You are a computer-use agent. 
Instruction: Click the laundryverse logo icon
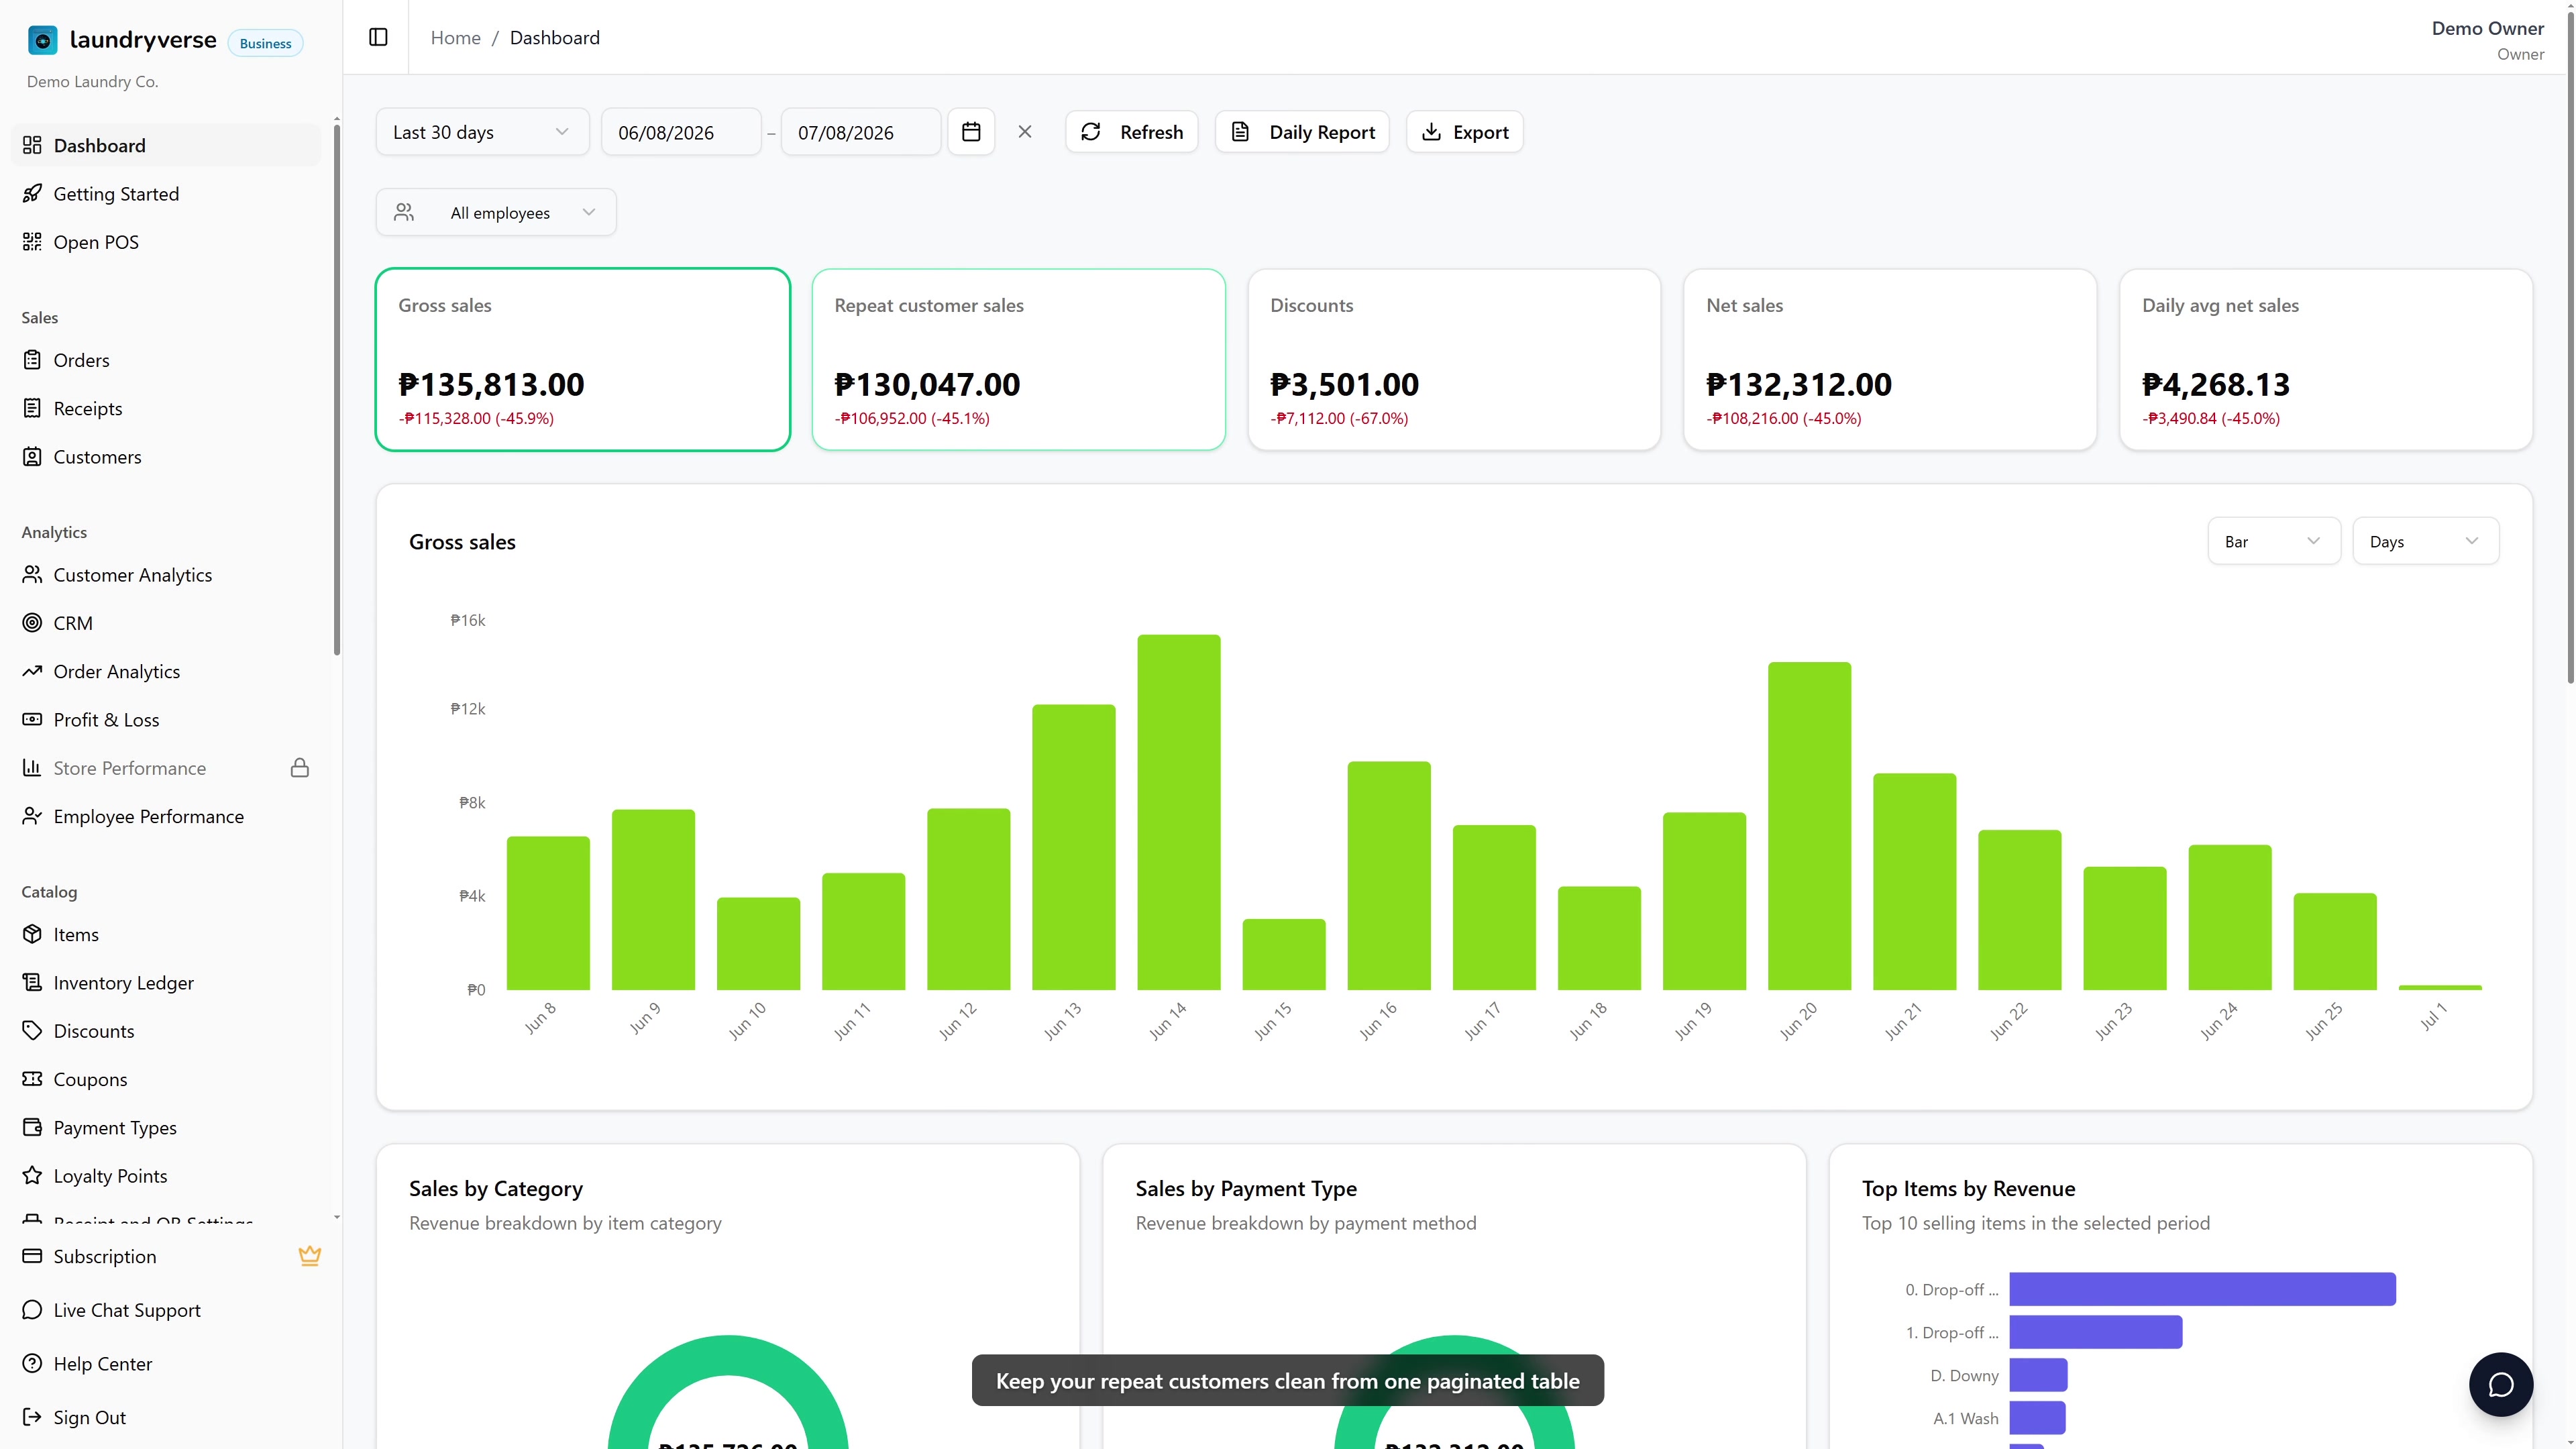point(42,40)
